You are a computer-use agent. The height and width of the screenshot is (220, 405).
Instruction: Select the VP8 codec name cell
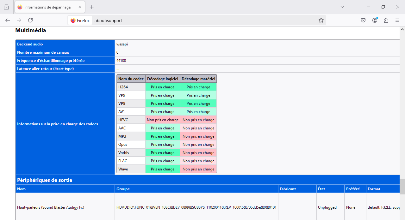(131, 104)
